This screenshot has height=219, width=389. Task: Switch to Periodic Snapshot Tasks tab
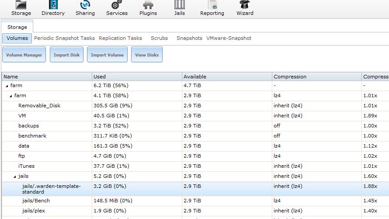click(x=64, y=38)
